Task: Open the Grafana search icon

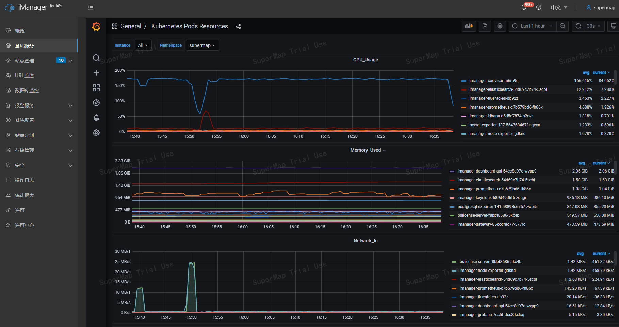Action: pyautogui.click(x=96, y=58)
